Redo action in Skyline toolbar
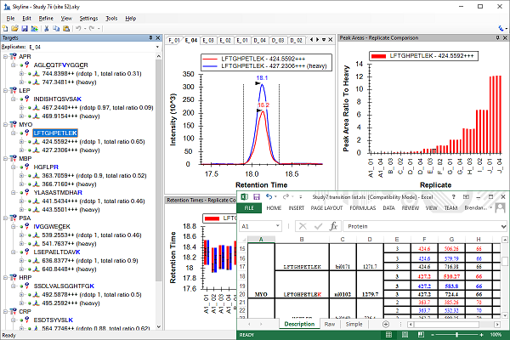510x340 pixels. 92,29
